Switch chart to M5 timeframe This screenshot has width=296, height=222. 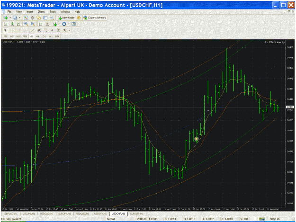point(12,36)
